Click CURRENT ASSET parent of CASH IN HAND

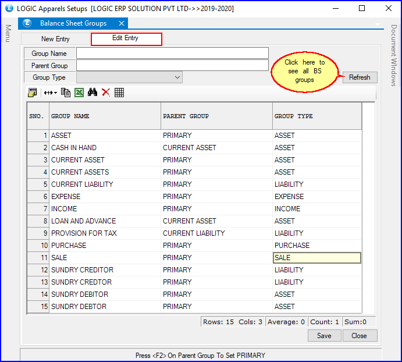(216, 148)
